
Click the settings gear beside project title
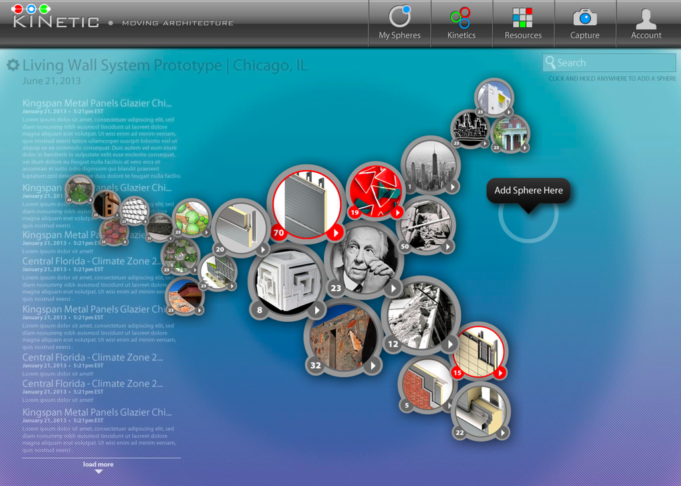click(x=13, y=65)
